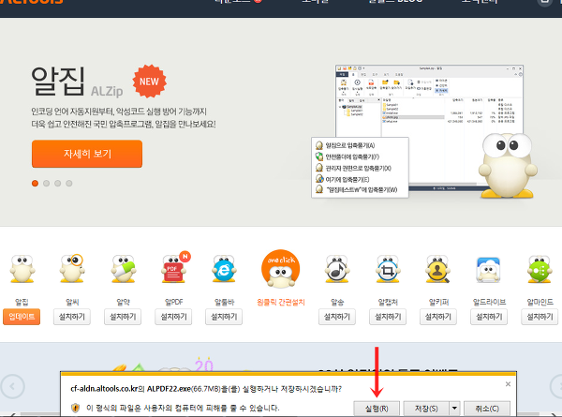The height and width of the screenshot is (417, 562).
Task: Click the 원클릭 간편설치 link
Action: [x=281, y=303]
